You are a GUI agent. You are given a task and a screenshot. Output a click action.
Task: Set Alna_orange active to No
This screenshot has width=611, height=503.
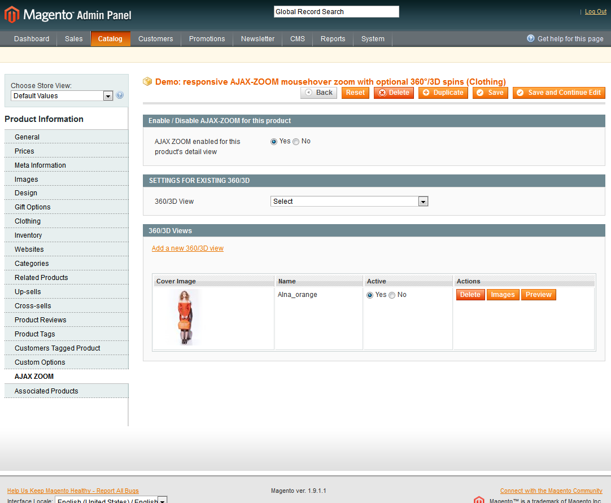click(x=392, y=295)
